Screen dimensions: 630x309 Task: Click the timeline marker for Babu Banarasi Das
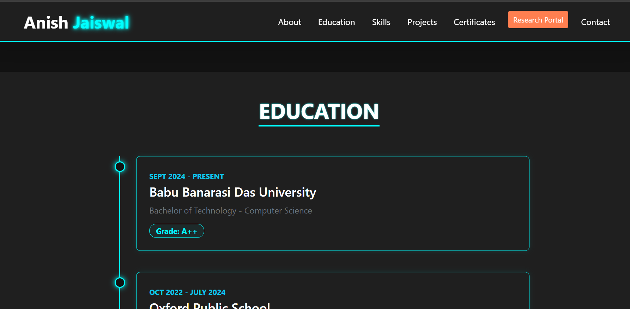tap(120, 167)
